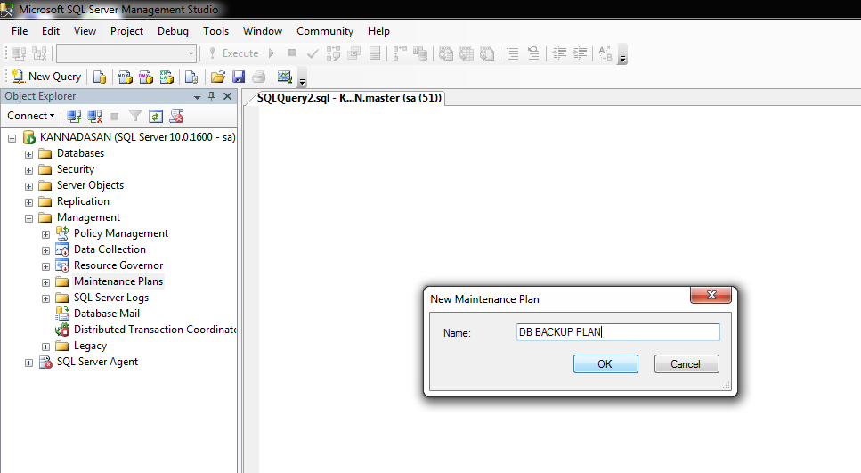Create a SQL Server Compact query

tap(191, 77)
